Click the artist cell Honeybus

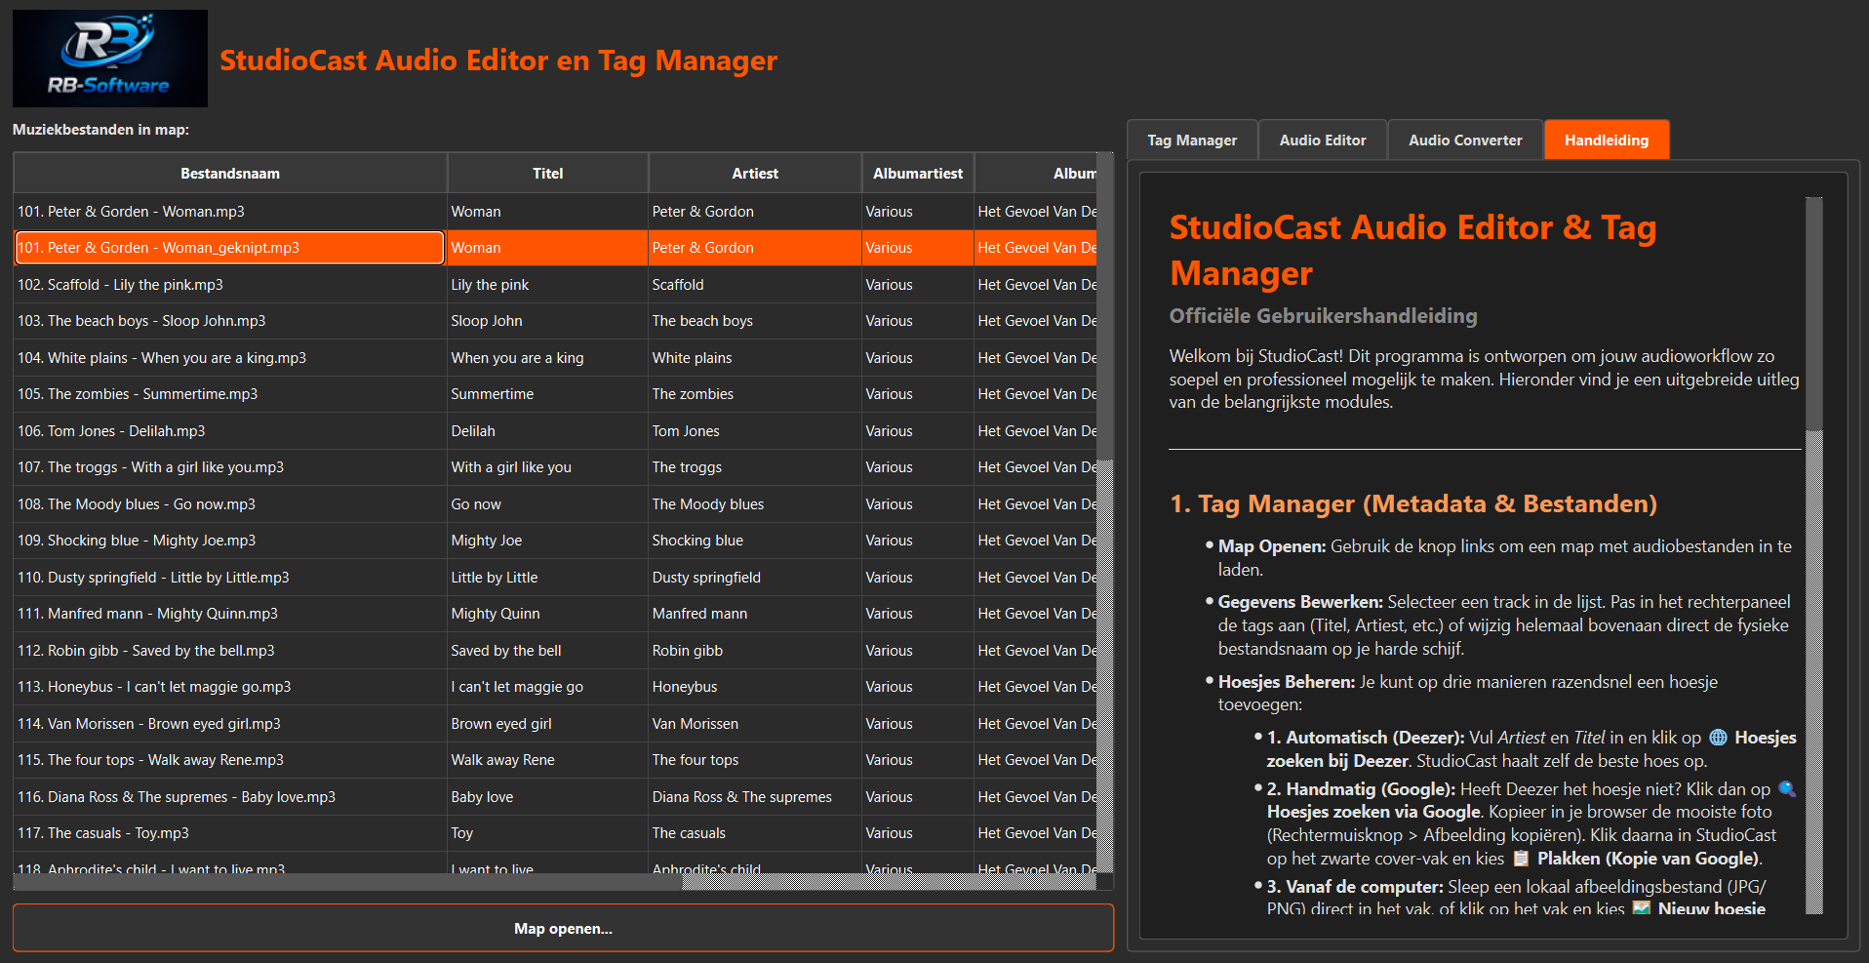coord(755,687)
